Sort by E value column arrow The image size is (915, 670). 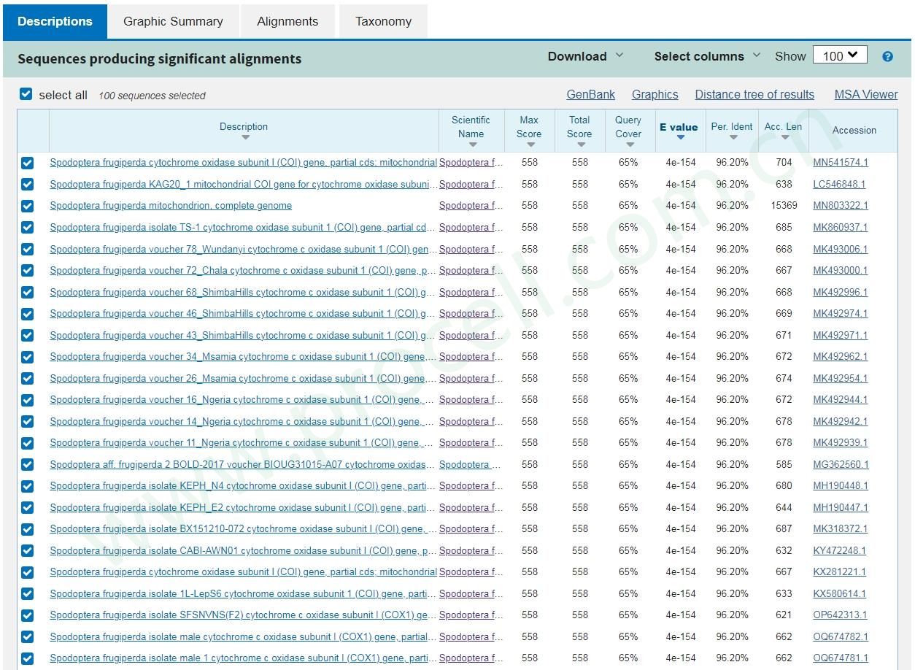680,137
